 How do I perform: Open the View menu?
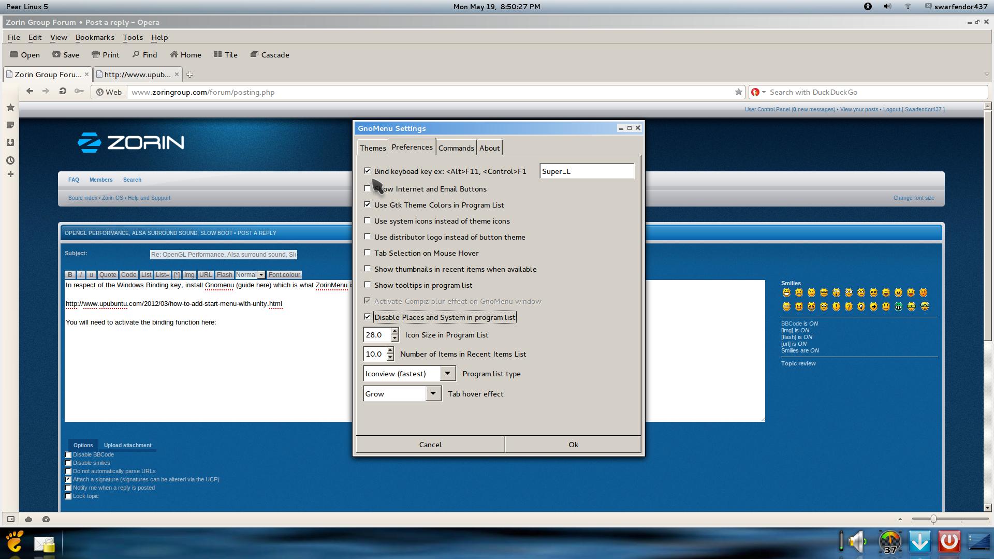point(59,37)
